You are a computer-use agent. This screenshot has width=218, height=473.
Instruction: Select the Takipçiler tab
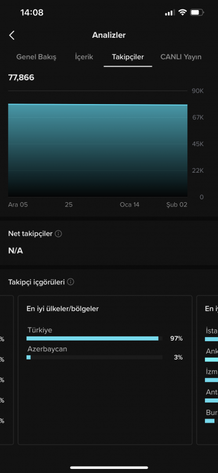pos(128,57)
